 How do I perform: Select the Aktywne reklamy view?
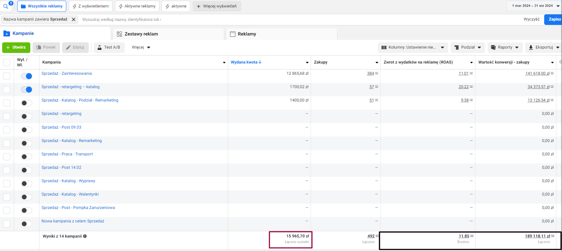coord(137,6)
